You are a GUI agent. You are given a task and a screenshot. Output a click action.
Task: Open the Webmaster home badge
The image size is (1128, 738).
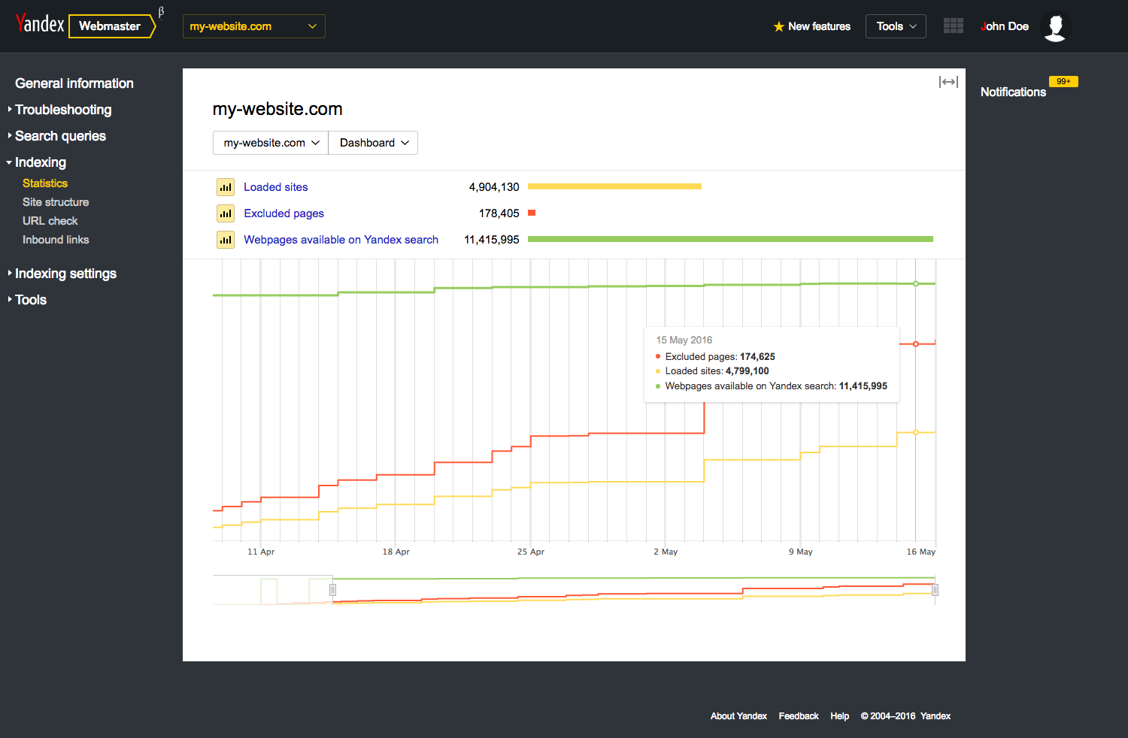coord(111,26)
